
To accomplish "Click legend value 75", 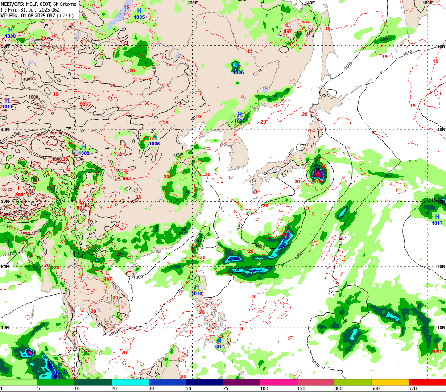I will coord(226,388).
